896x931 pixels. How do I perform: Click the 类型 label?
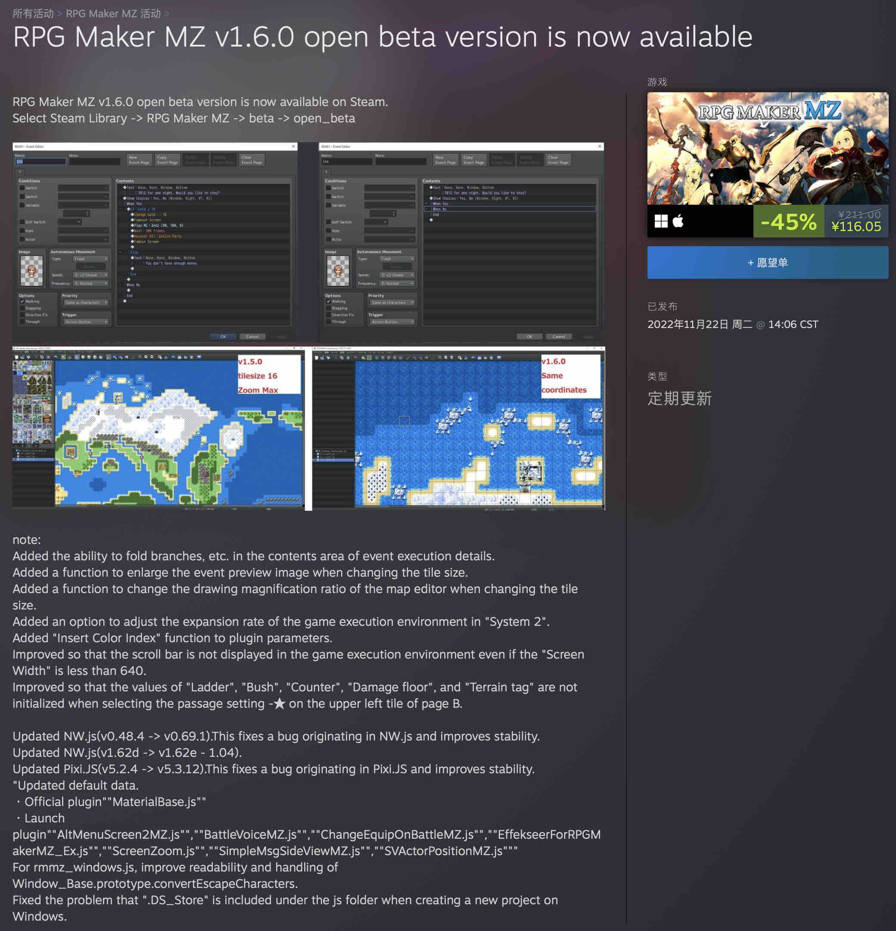(x=657, y=376)
